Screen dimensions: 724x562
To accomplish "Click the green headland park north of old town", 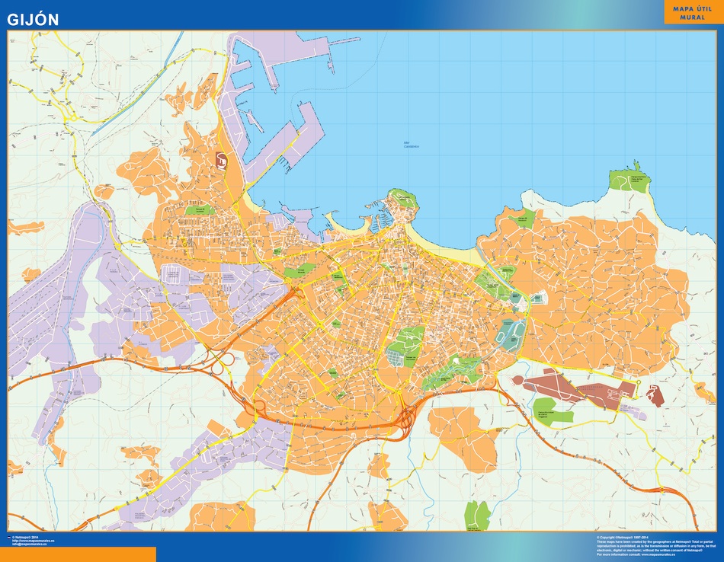I will (402, 200).
